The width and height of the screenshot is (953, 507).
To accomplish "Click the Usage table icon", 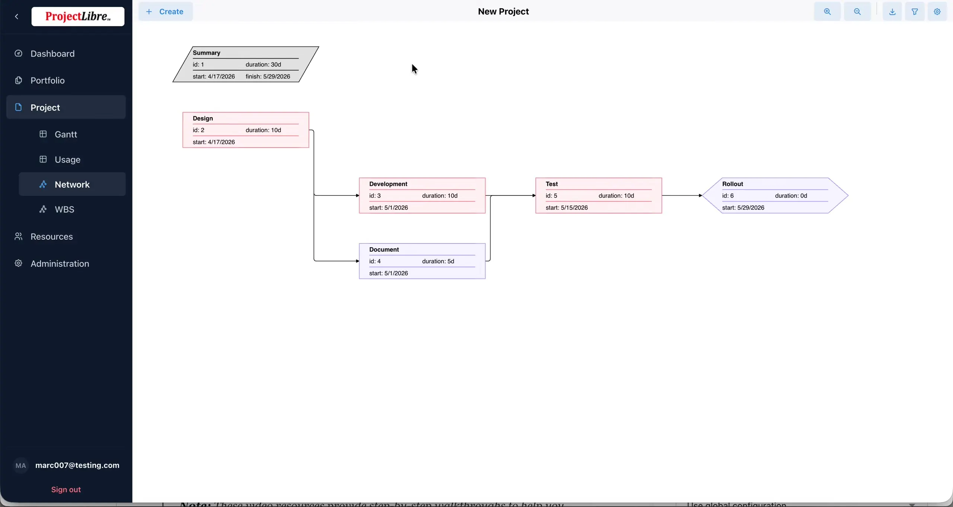I will tap(43, 159).
